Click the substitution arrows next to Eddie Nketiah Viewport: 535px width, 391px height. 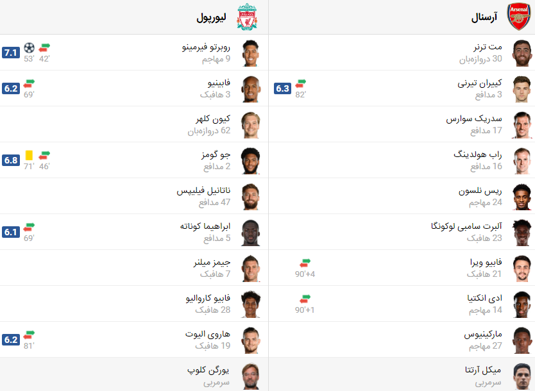(303, 297)
